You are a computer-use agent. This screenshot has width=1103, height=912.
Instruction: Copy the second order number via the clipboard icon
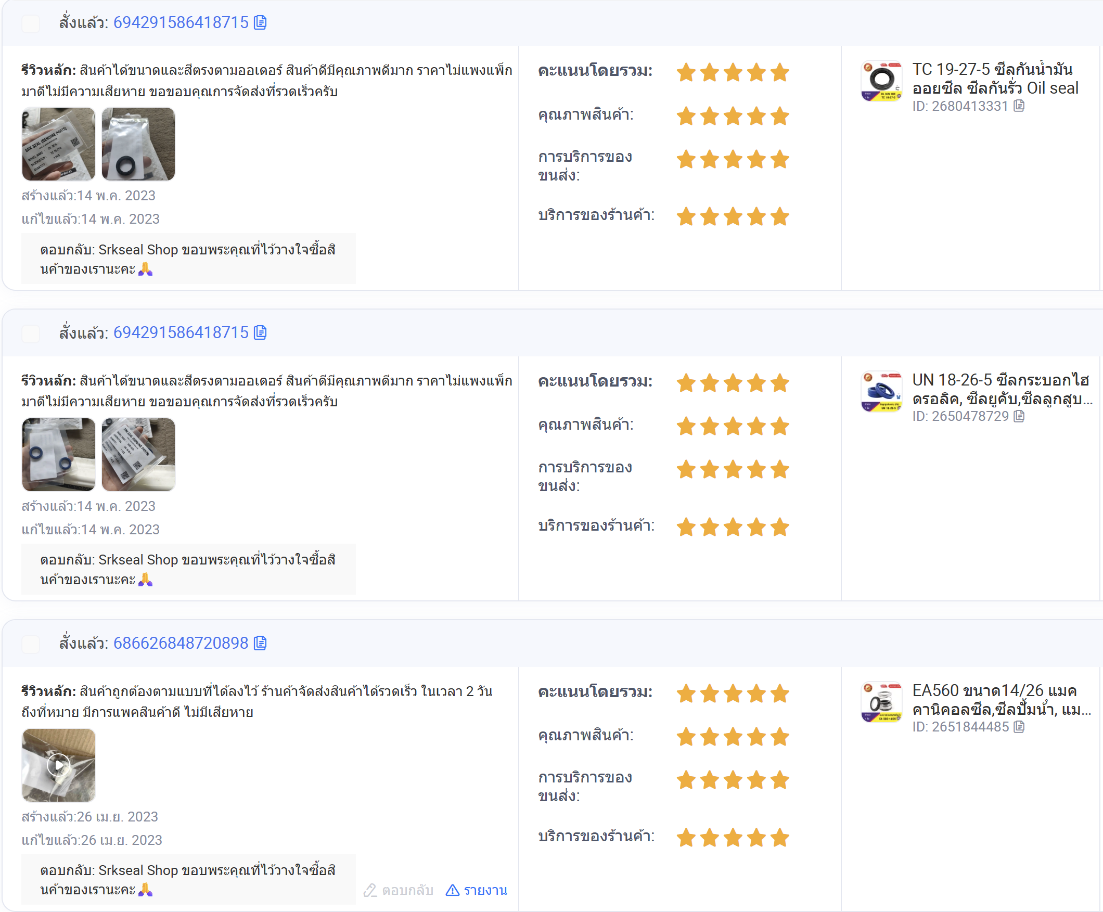click(x=260, y=332)
